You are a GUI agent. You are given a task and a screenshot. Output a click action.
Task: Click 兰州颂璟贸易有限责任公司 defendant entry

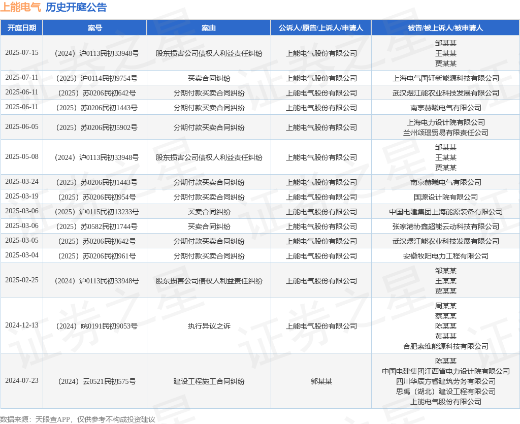[446, 133]
